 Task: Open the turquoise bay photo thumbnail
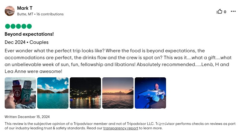53,93
